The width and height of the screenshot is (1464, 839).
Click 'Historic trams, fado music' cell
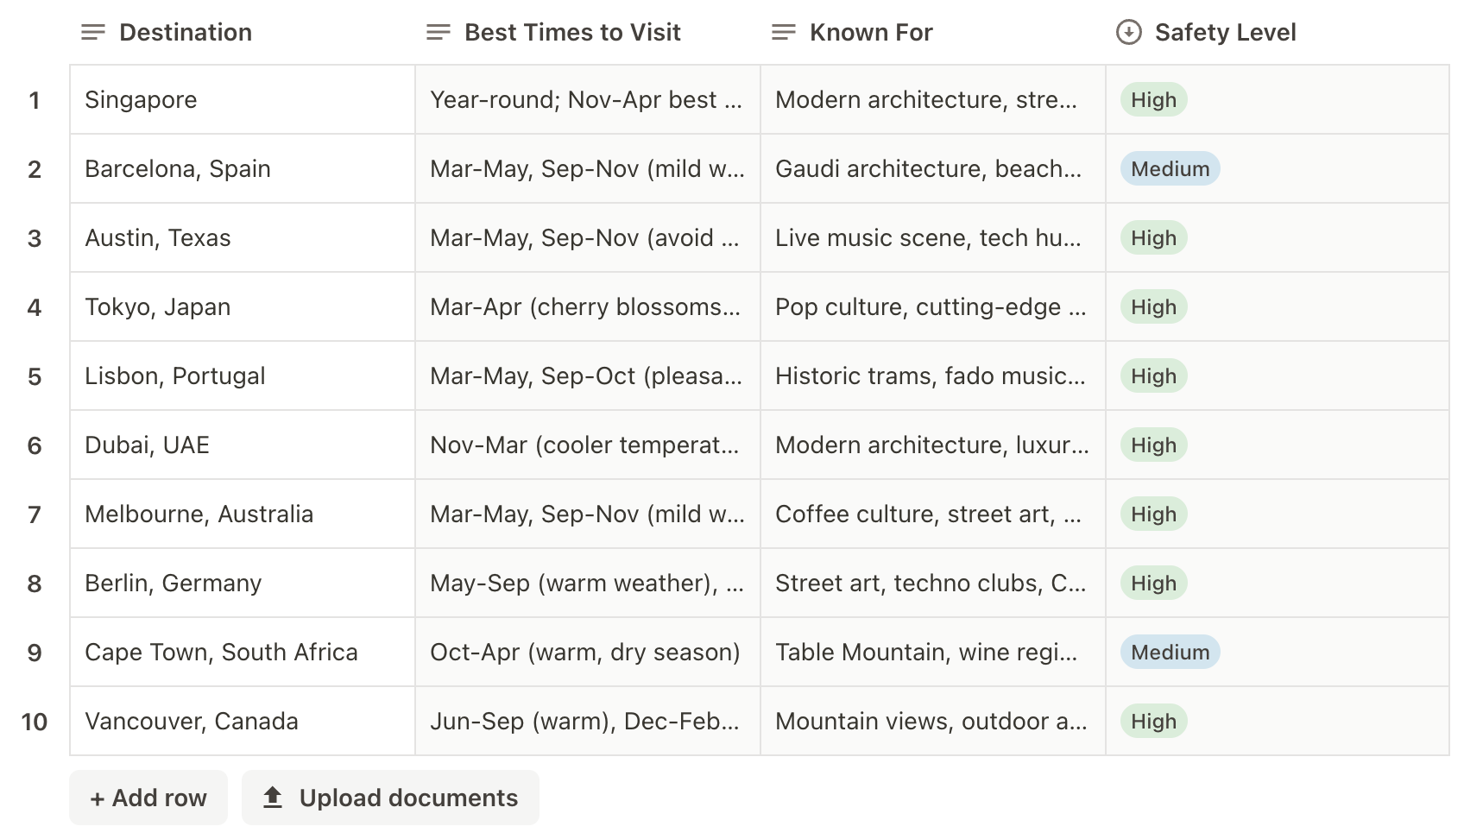[933, 376]
